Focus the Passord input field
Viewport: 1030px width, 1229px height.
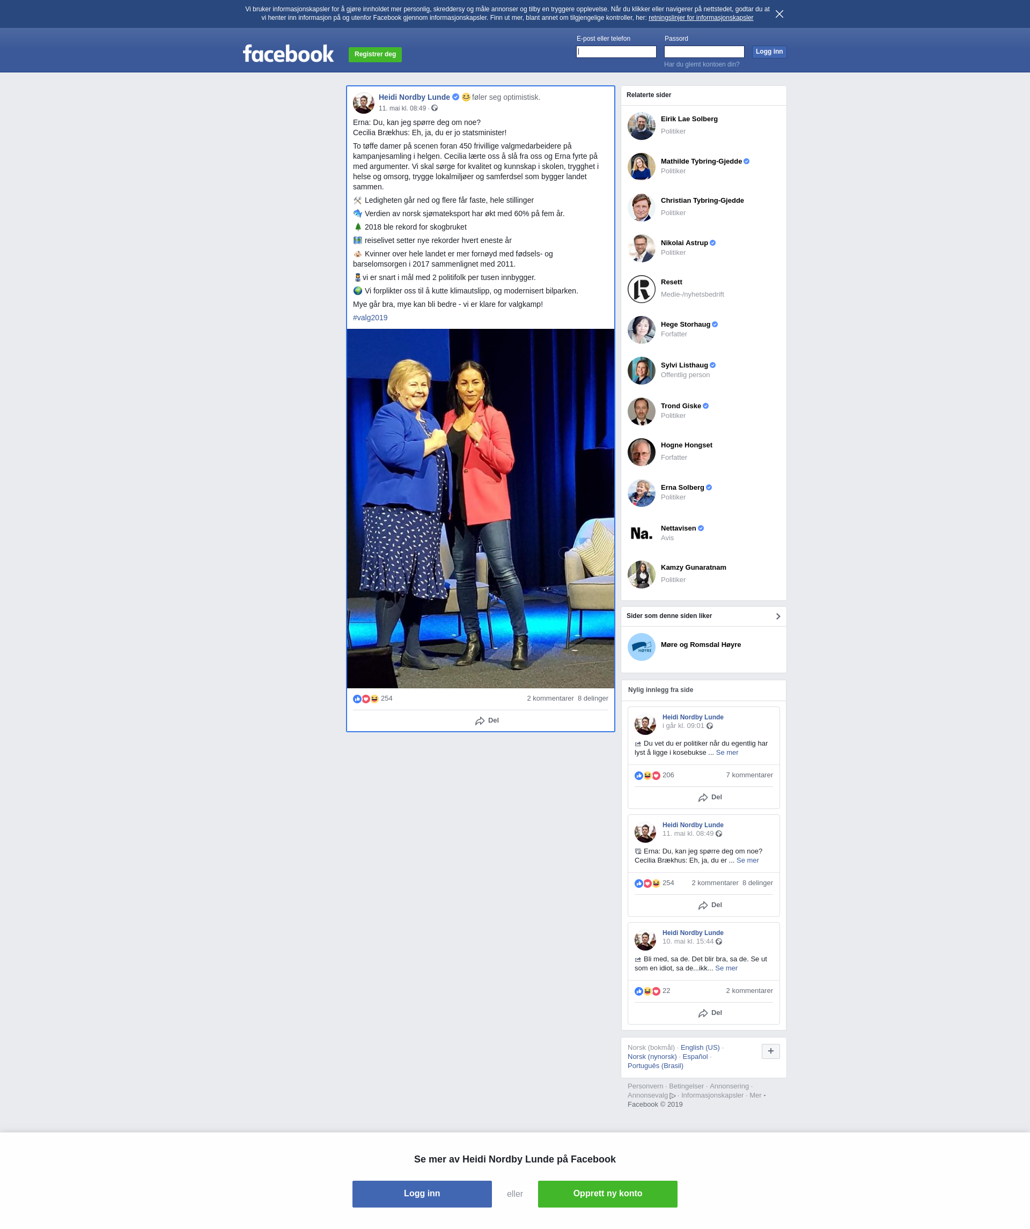click(x=704, y=52)
